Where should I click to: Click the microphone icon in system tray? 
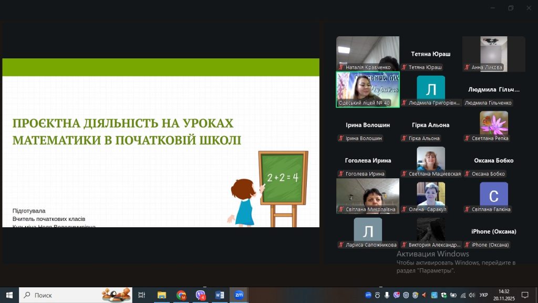(x=386, y=295)
